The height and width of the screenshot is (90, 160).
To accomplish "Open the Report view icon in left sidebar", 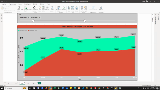I will (2, 15).
